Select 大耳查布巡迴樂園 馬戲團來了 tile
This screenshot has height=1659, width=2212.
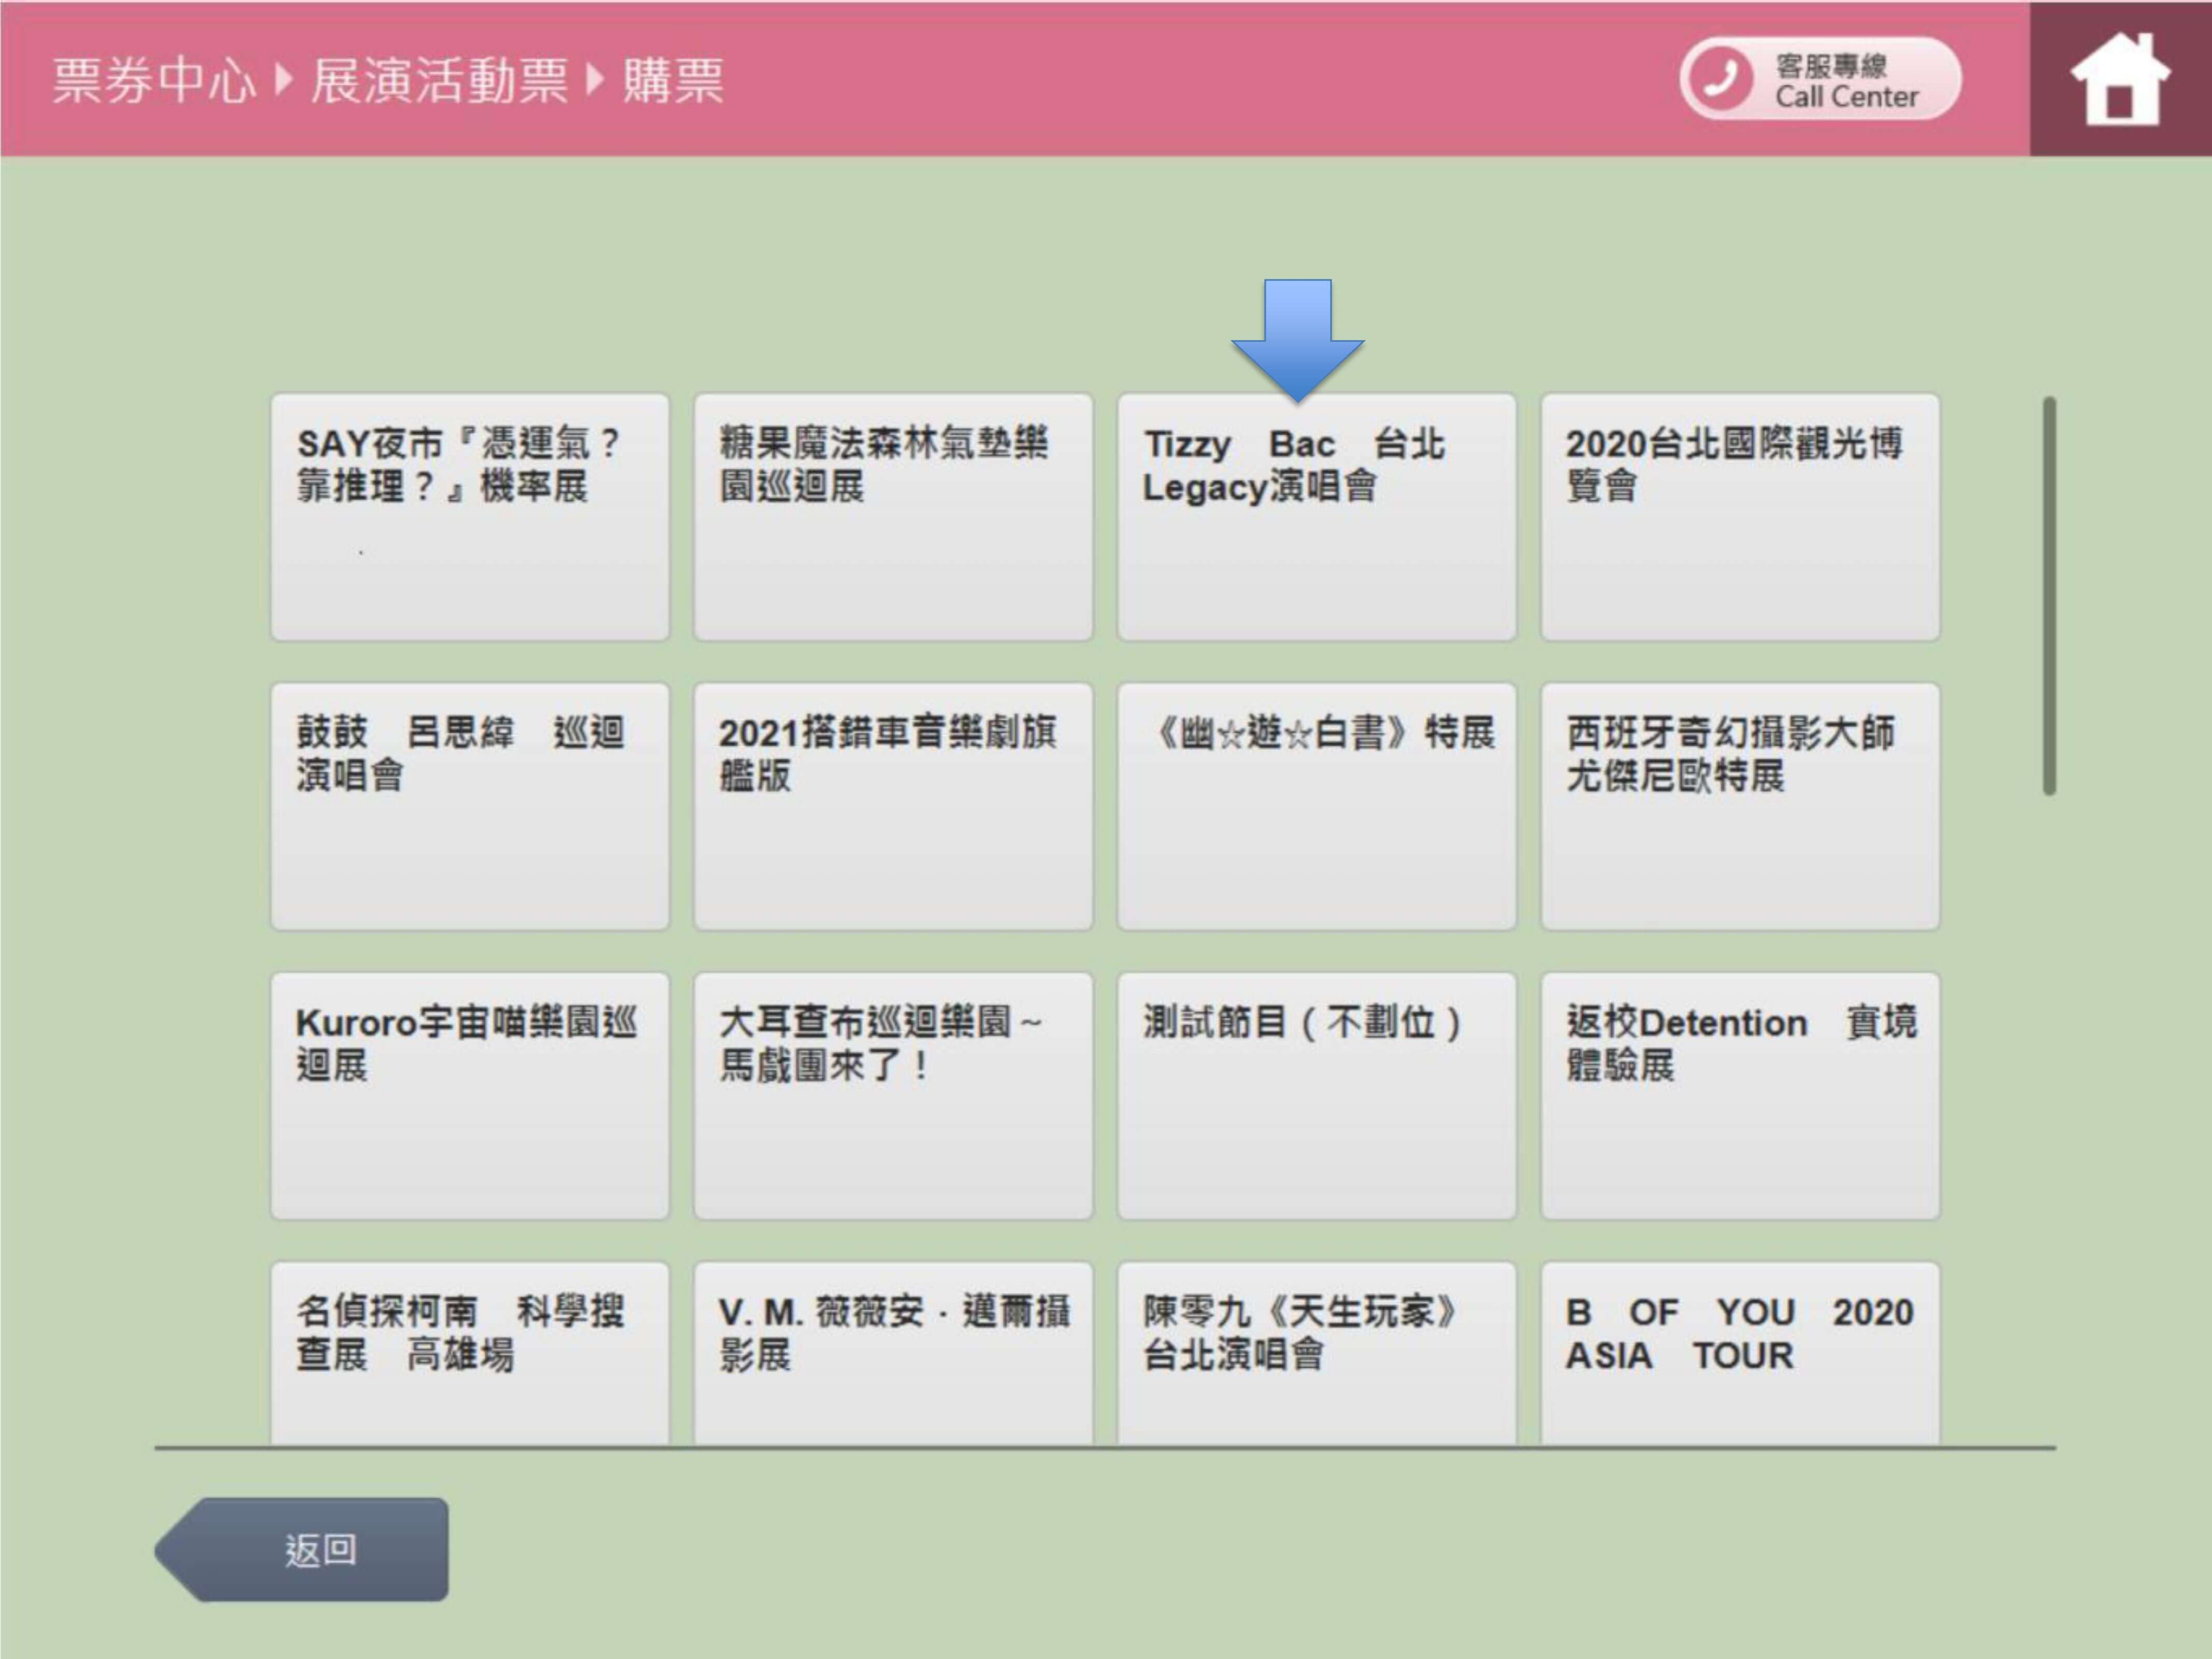(893, 1095)
